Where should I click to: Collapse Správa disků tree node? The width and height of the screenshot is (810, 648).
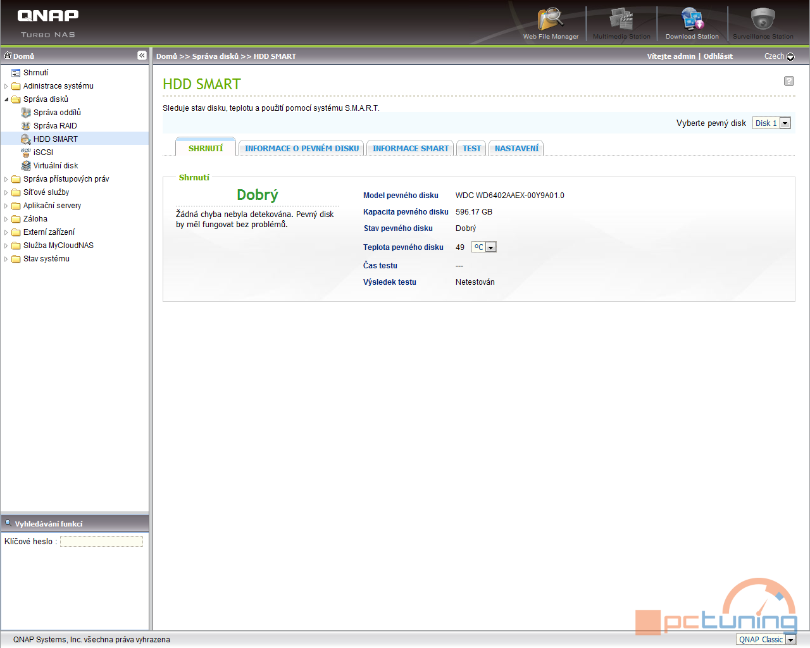click(x=6, y=99)
